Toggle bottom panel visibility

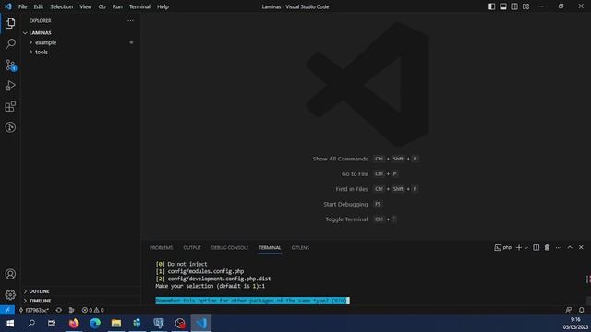[503, 6]
